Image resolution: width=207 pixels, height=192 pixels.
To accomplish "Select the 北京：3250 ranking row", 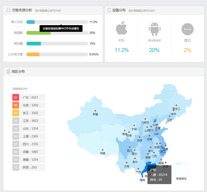I will (x=29, y=105).
